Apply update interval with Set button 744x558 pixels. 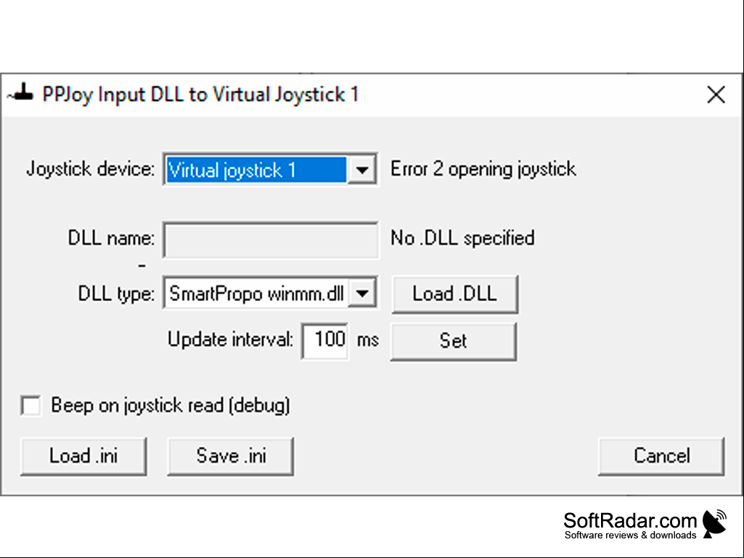coord(454,342)
